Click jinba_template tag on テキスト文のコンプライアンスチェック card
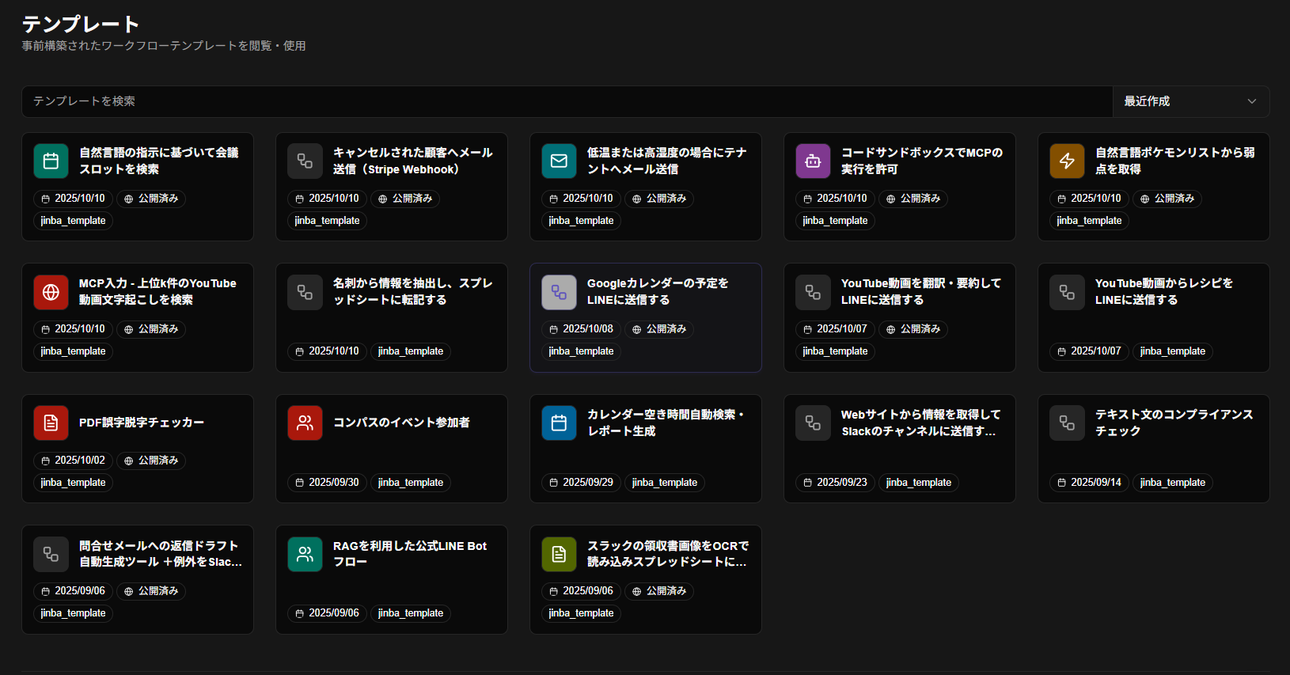The image size is (1290, 675). coord(1173,483)
